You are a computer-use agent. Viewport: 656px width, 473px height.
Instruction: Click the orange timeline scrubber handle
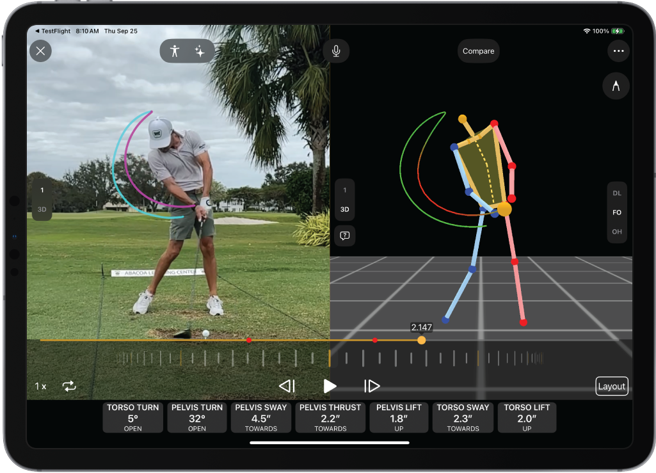tap(421, 341)
